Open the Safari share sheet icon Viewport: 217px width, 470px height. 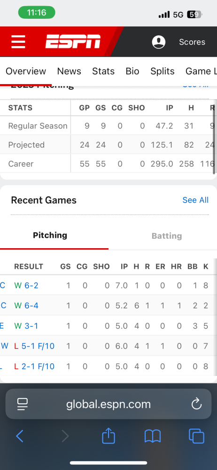click(108, 435)
